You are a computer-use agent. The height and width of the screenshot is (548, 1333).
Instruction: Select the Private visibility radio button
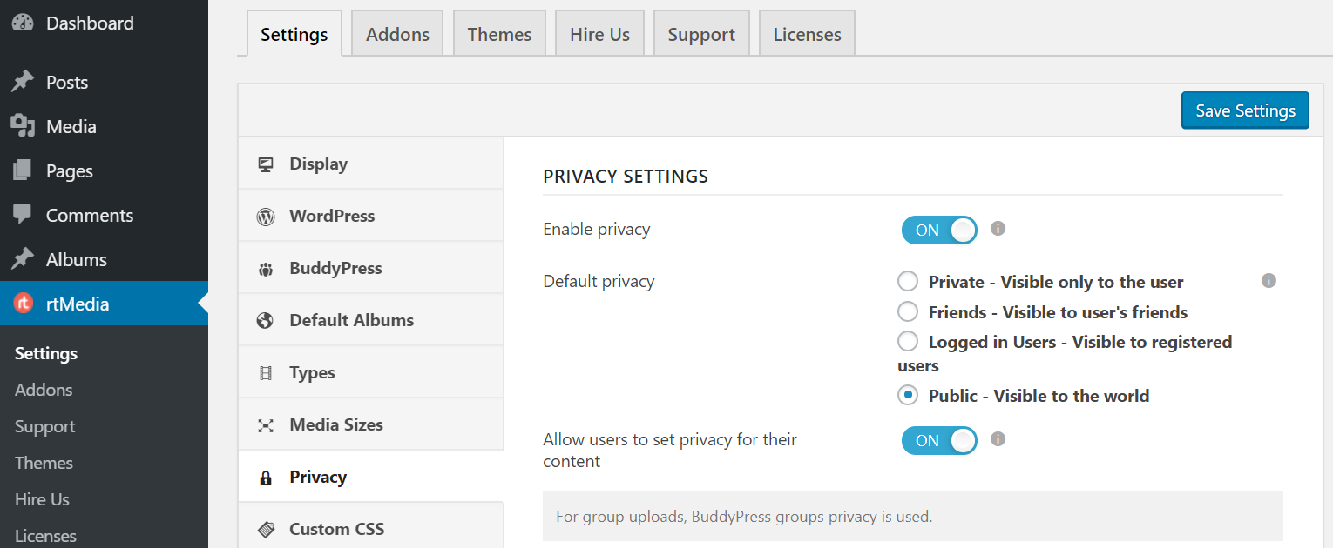click(907, 281)
